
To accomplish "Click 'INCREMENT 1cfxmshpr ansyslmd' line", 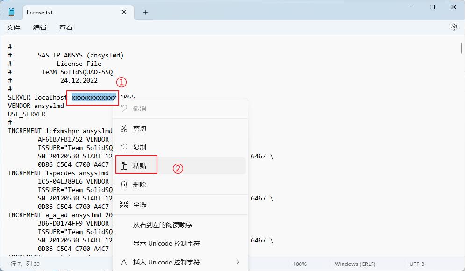I will pyautogui.click(x=60, y=131).
